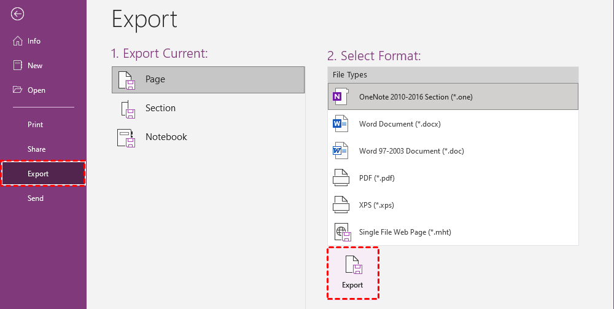Open the Send page
The width and height of the screenshot is (614, 309).
(36, 198)
